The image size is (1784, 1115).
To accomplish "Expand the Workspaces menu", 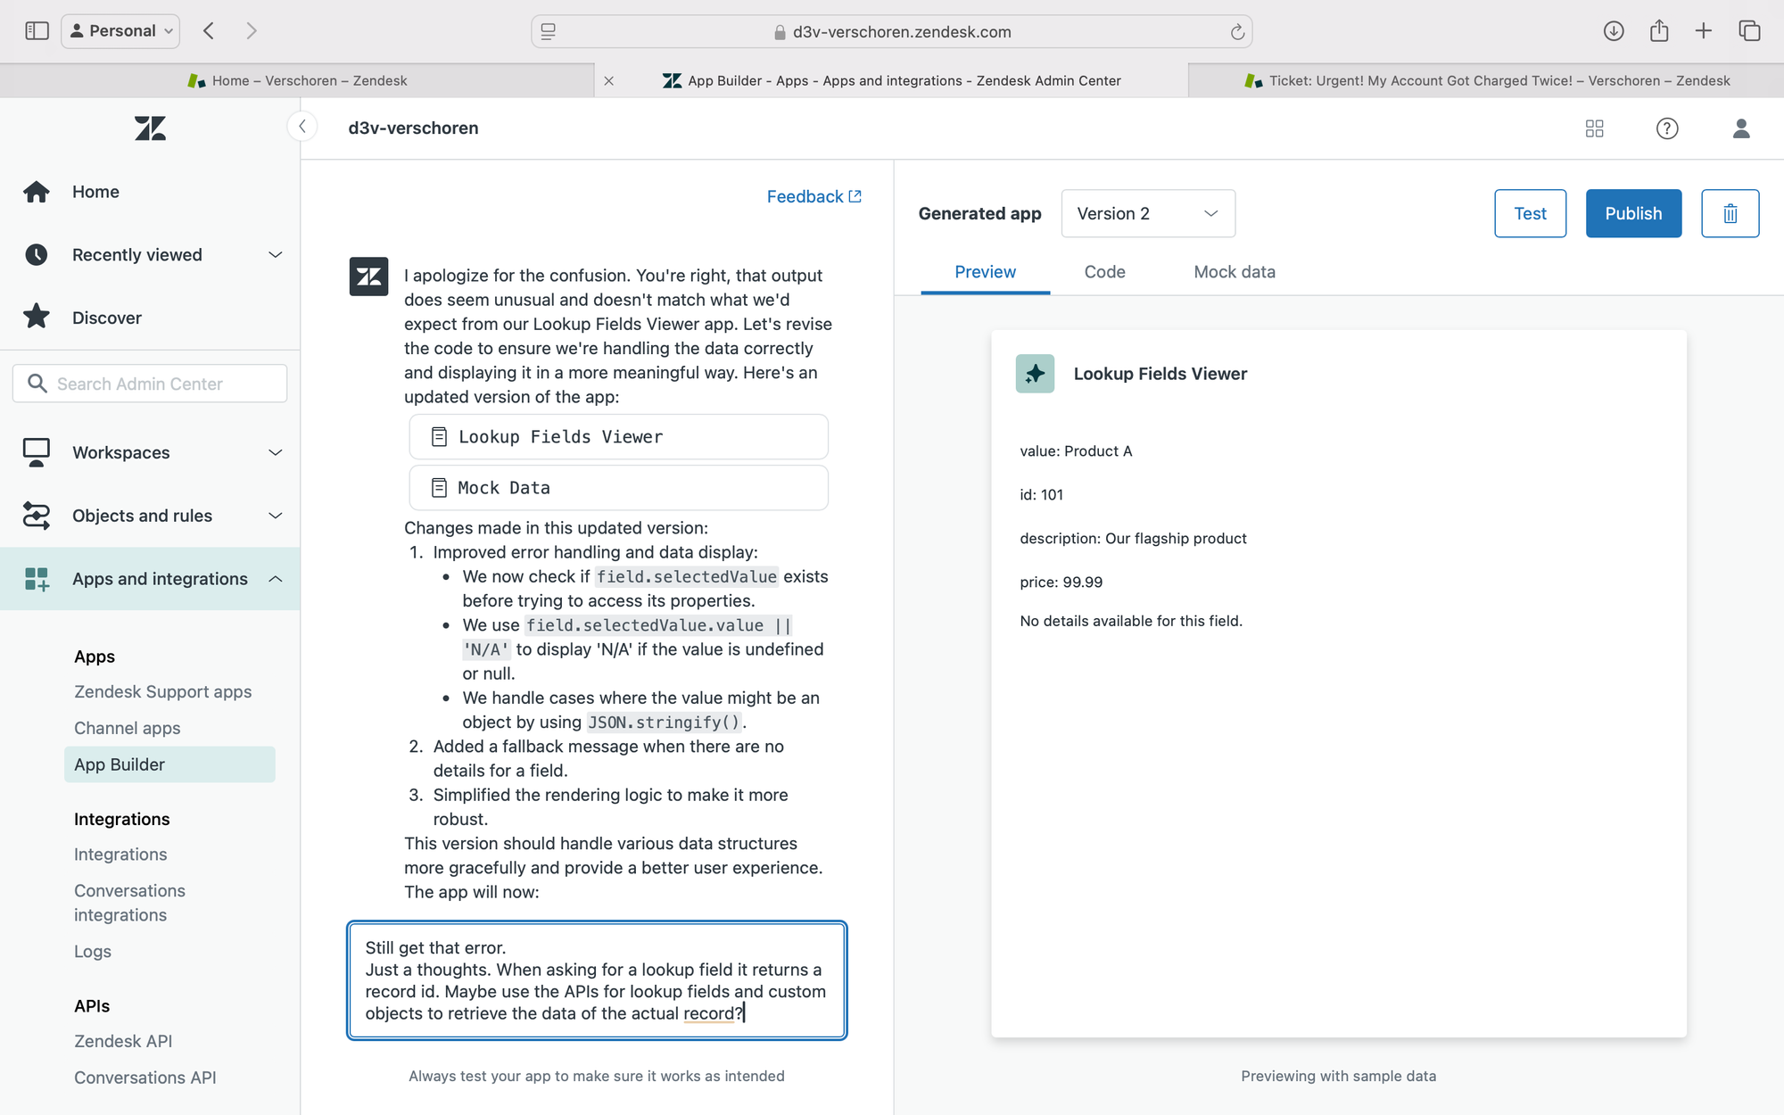I will (150, 452).
